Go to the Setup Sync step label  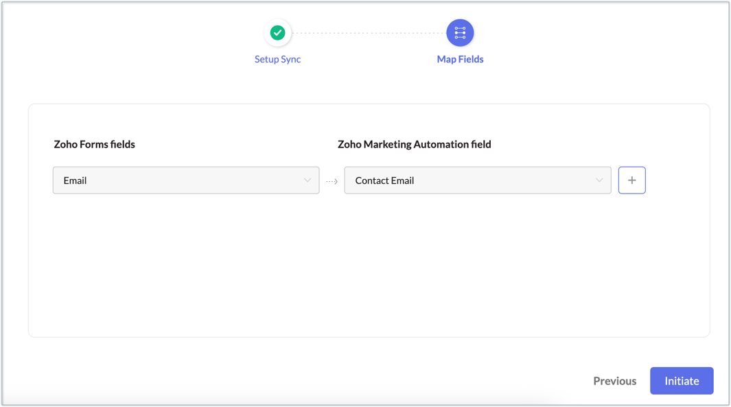277,59
